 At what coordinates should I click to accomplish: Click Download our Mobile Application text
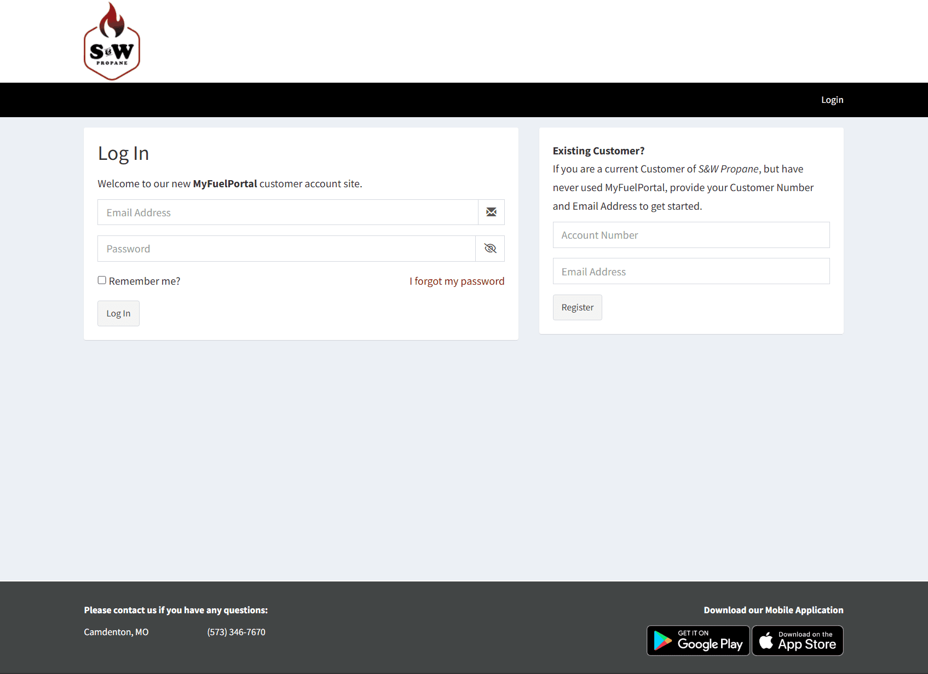coord(774,610)
